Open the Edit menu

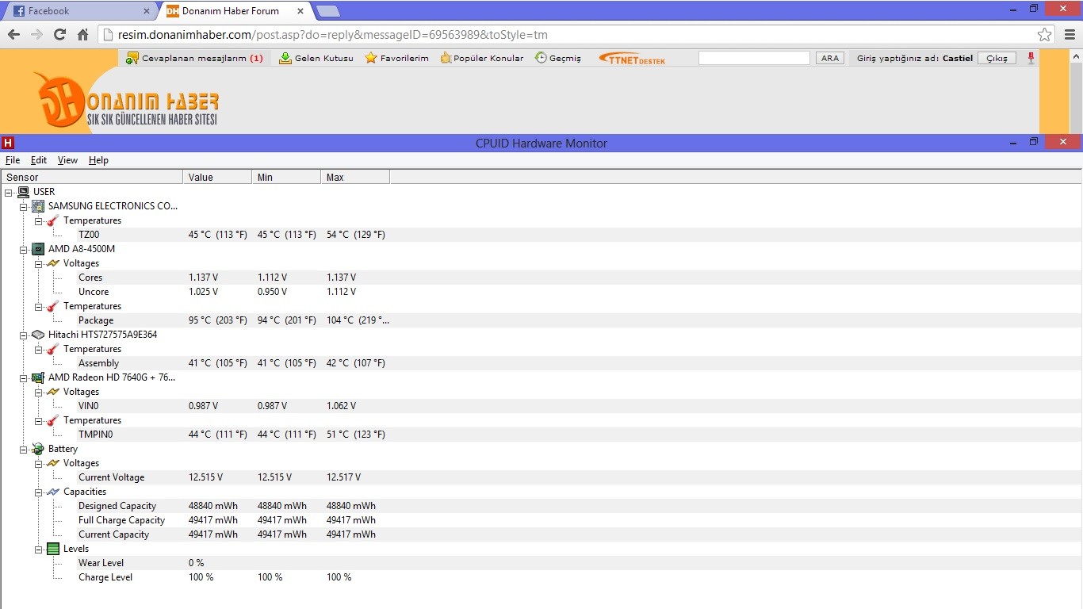point(39,160)
